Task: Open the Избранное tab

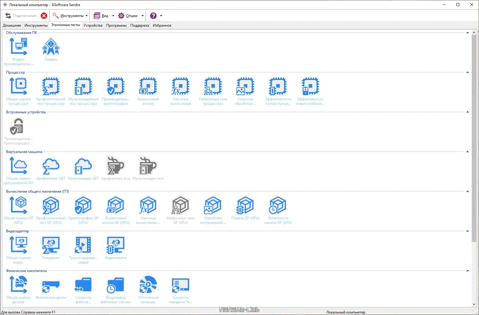Action: [162, 25]
